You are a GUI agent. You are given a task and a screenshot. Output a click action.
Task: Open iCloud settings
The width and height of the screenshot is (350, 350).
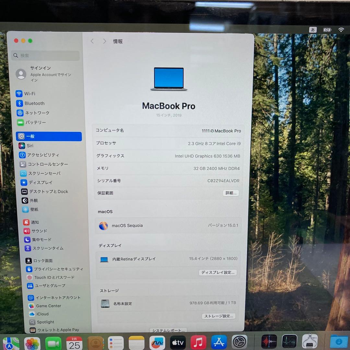coord(39,314)
